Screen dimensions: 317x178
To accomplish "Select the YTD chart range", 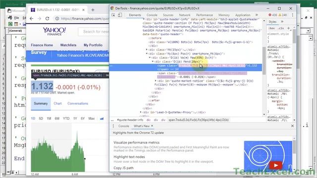I will (x=66, y=119).
